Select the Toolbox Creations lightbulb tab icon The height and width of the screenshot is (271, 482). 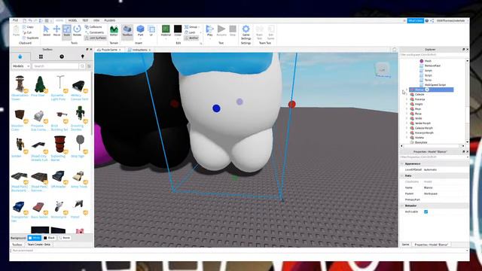82,56
